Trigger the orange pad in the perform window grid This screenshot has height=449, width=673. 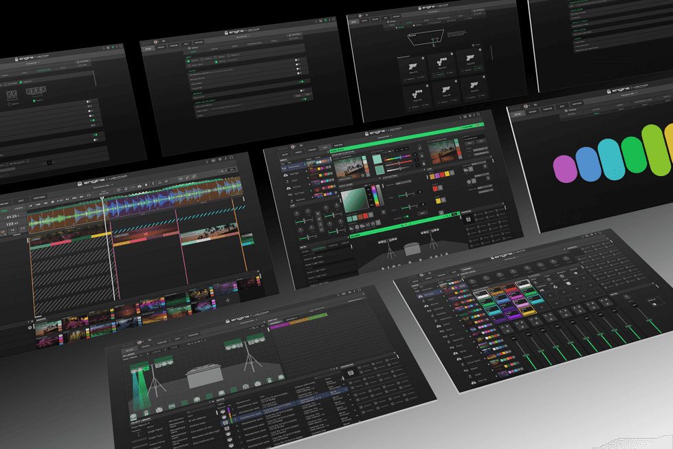pyautogui.click(x=496, y=292)
